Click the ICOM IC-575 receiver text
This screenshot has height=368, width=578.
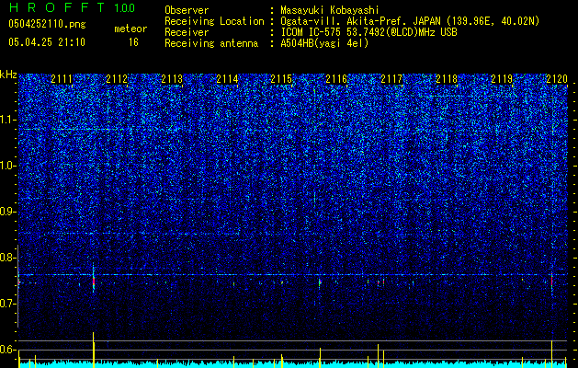pyautogui.click(x=368, y=32)
